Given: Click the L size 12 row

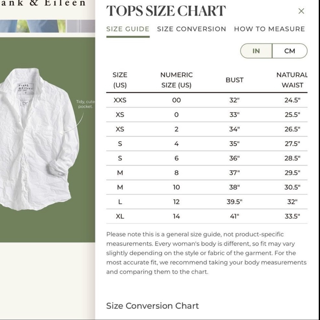Looking at the screenshot, I should click(207, 202).
